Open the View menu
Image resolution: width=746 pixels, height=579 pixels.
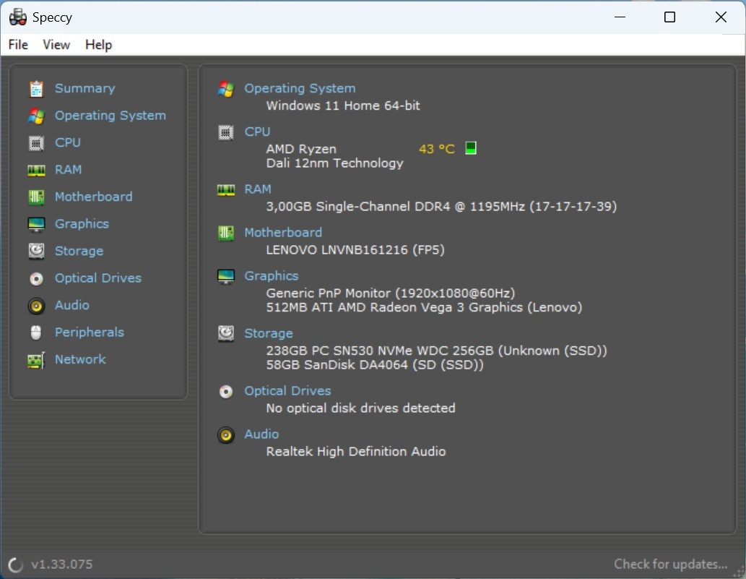tap(56, 45)
